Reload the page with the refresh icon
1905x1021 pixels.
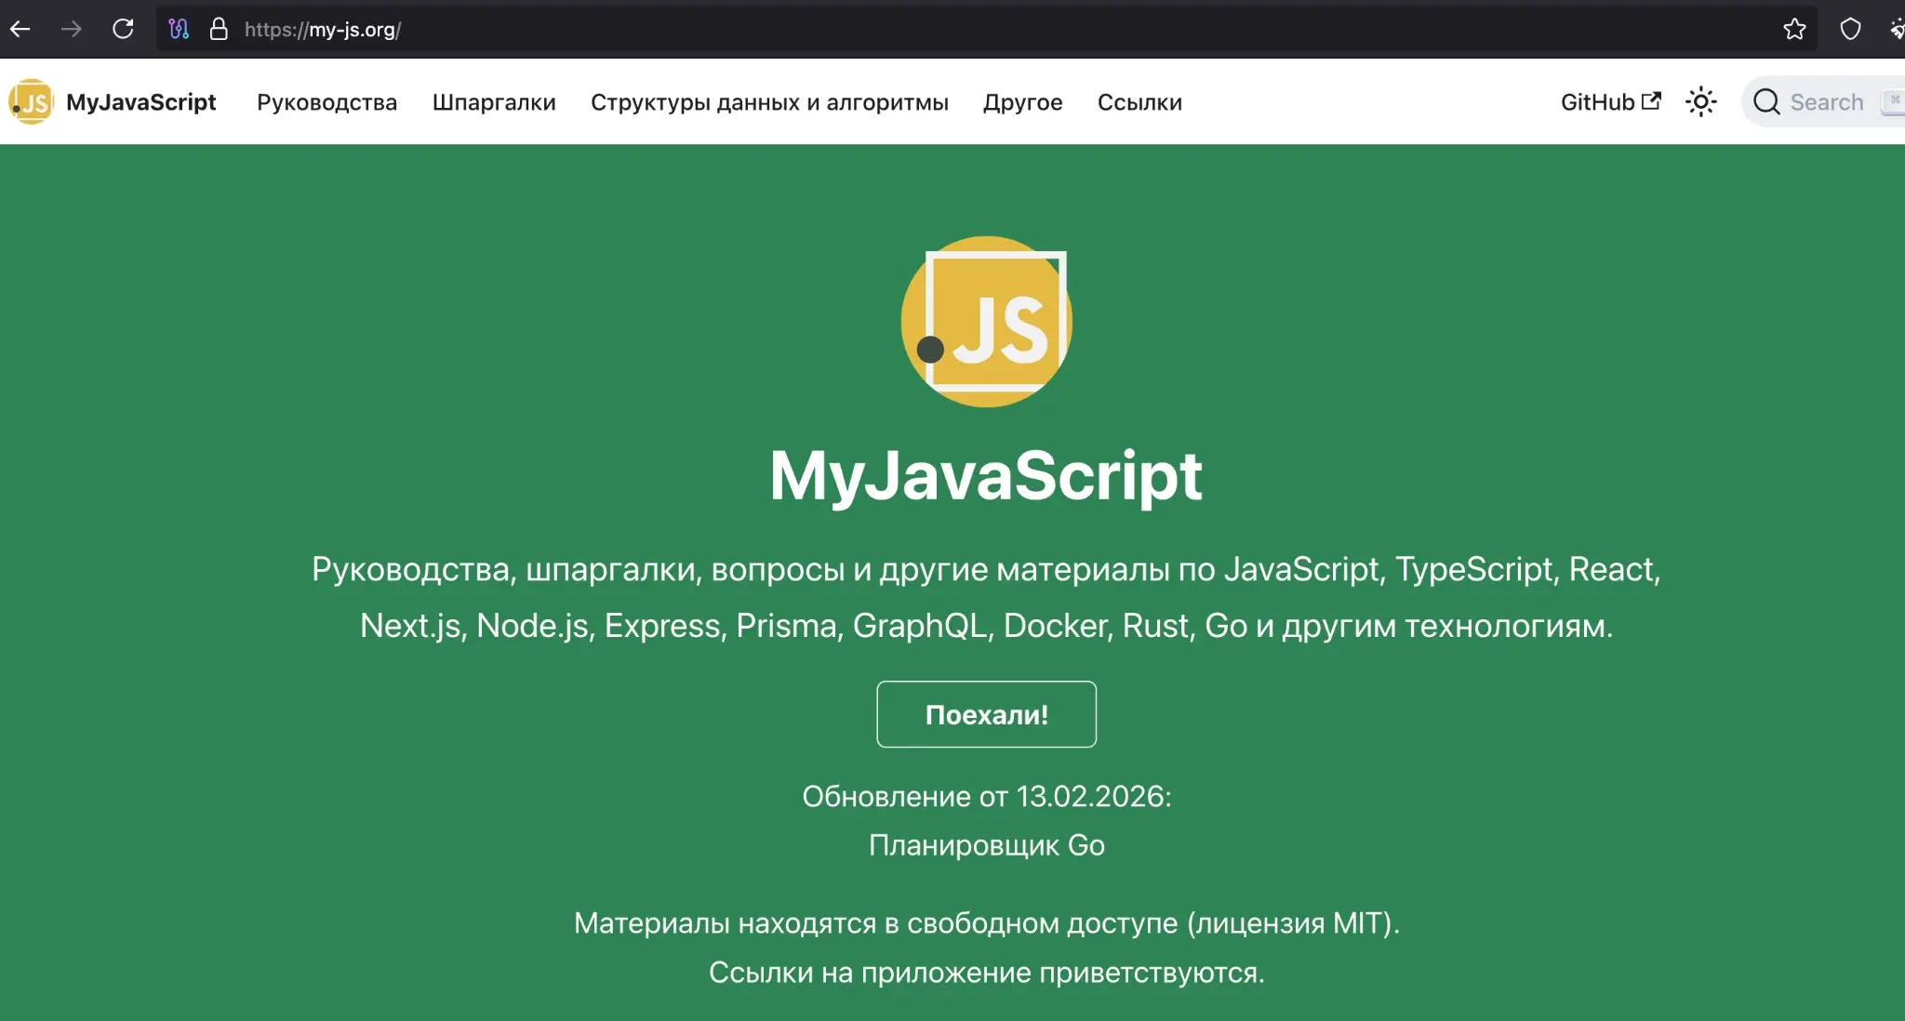[x=123, y=29]
